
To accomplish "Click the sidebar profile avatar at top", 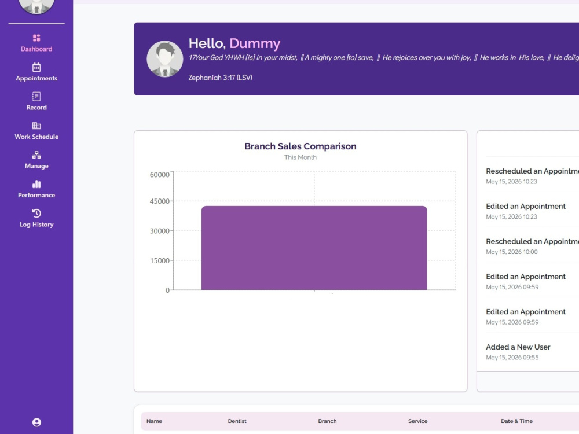I will click(x=36, y=5).
